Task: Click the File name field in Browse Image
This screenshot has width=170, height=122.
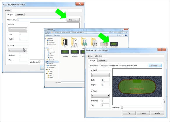Action: (73, 83)
